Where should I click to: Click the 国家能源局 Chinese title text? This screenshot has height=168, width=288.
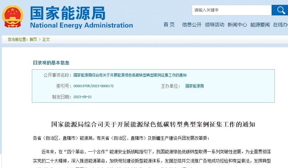[x=68, y=13]
